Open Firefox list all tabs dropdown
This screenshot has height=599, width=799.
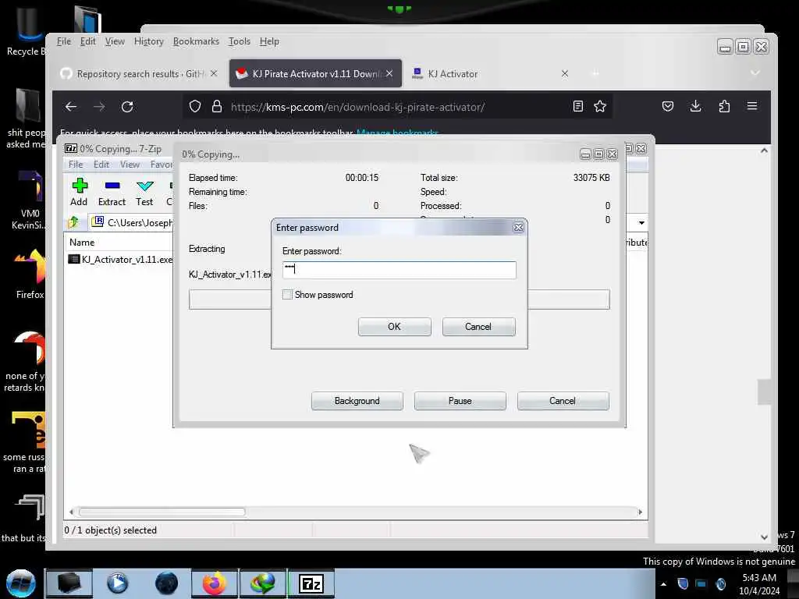point(755,73)
